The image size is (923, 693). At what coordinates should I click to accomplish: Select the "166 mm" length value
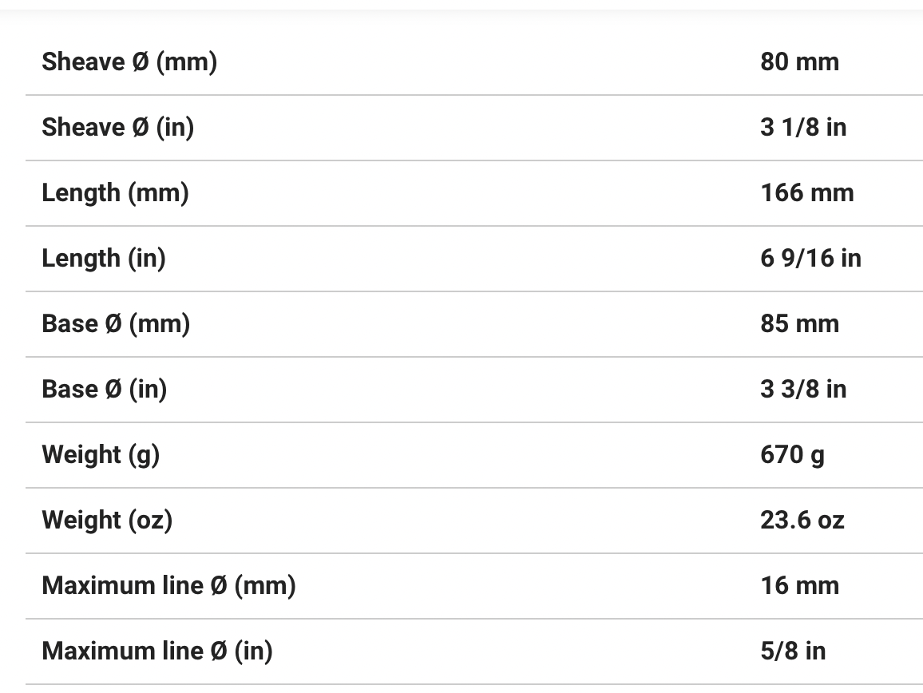(806, 192)
